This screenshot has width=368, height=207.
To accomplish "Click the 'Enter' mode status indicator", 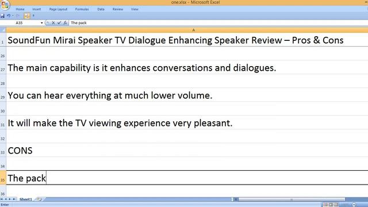I will (x=5, y=205).
